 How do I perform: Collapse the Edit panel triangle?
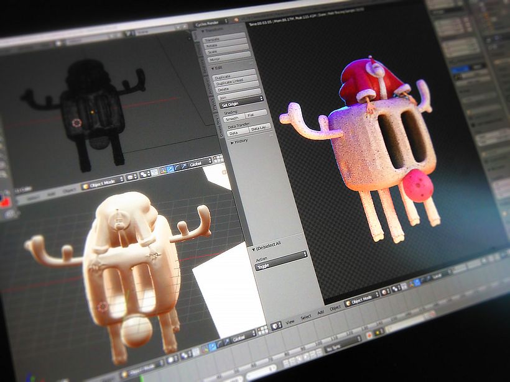tap(213, 68)
